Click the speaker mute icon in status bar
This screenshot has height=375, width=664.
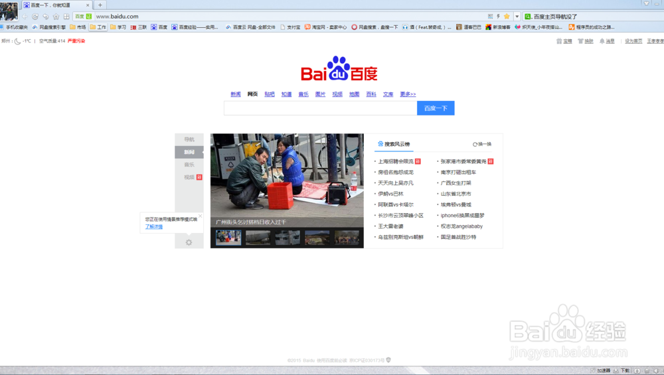pyautogui.click(x=656, y=370)
